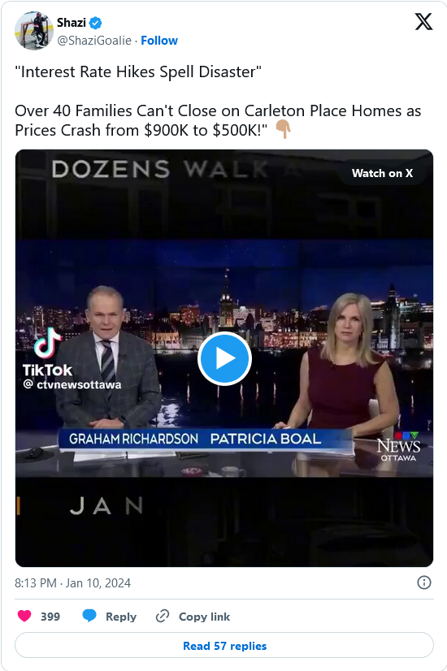
Task: Open the 8:13 PM Jan 10, 2024 timestamp
Action: click(73, 582)
